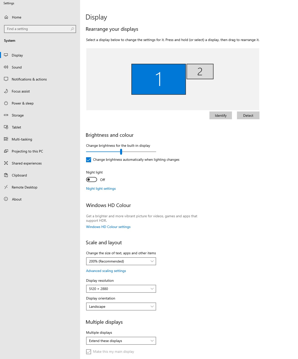Select display 2 in the arrangement

[200, 71]
